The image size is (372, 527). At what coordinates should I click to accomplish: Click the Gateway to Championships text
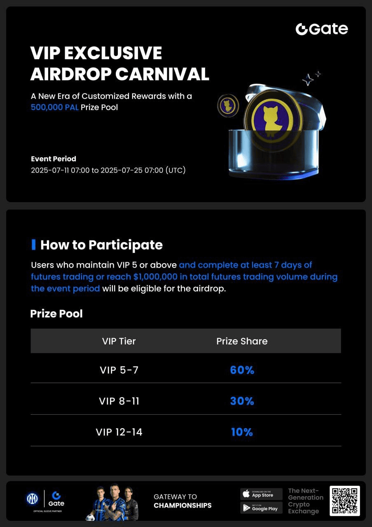coord(182,501)
